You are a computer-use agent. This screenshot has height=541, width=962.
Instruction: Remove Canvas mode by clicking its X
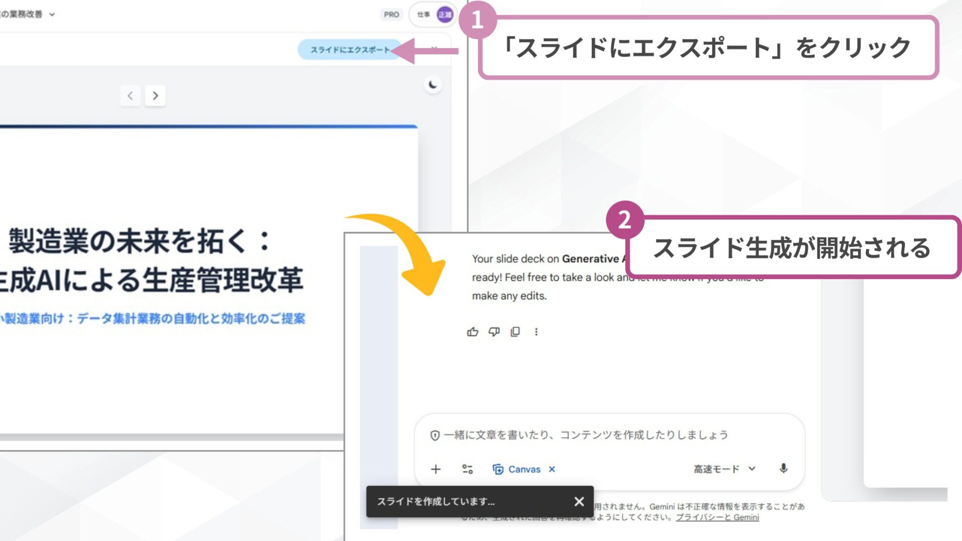click(552, 469)
